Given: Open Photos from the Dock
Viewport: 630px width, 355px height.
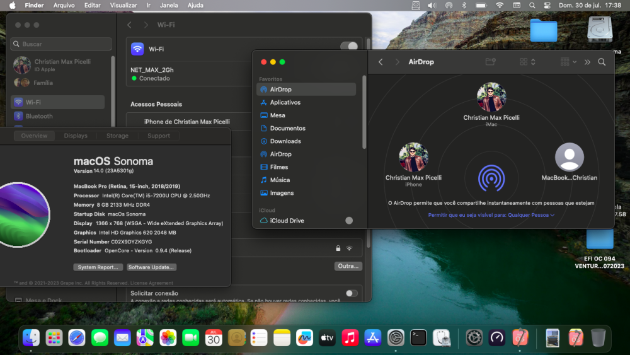Looking at the screenshot, I should (168, 338).
